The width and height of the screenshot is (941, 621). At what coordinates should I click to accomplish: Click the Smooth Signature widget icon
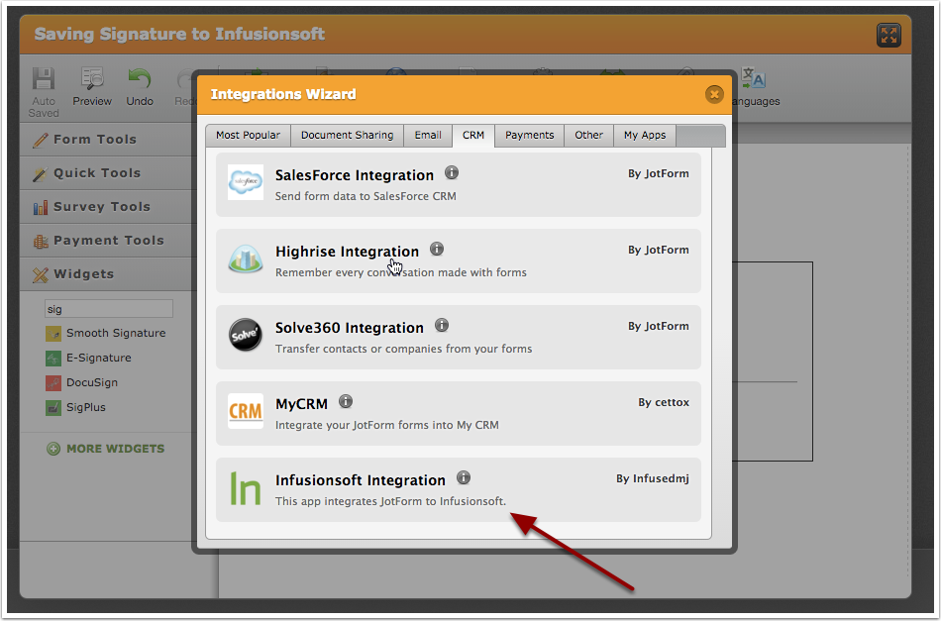(x=53, y=334)
